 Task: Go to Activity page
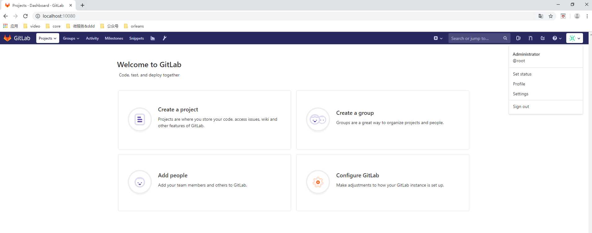pos(92,38)
